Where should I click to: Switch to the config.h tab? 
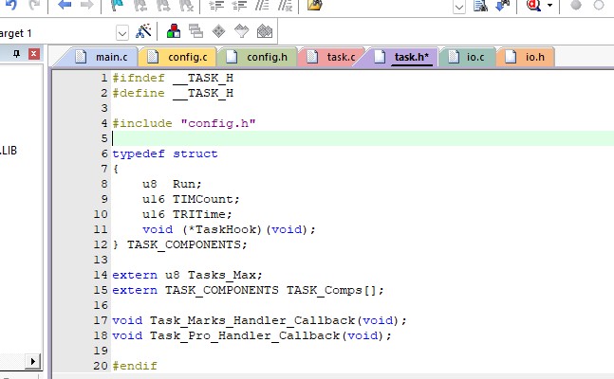(257, 58)
